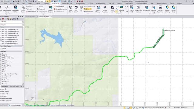The image size is (194, 109).
Task: Click the Ground setting in the status bar
Action: (x=150, y=108)
